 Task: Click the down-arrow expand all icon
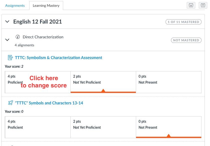coord(191,5)
